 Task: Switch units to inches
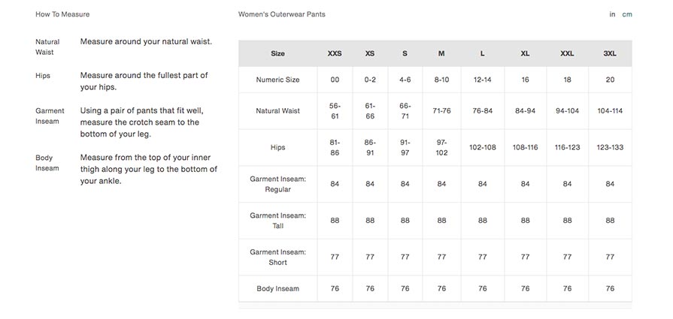[x=612, y=14]
